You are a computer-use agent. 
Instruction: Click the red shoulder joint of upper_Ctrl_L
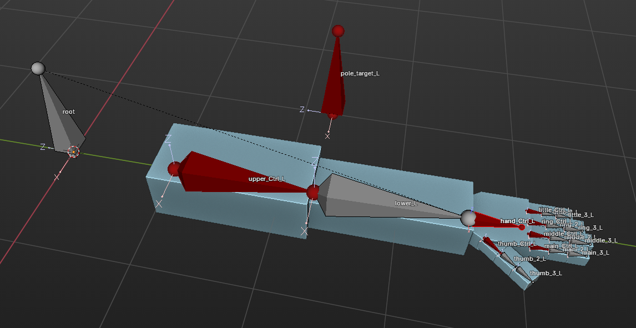click(174, 169)
